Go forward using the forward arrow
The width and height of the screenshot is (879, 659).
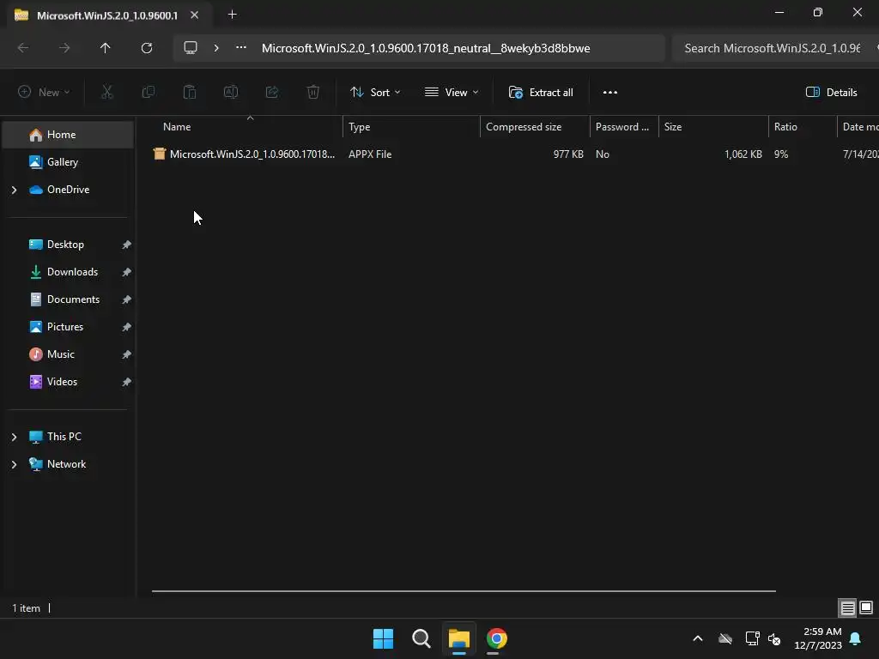coord(64,48)
